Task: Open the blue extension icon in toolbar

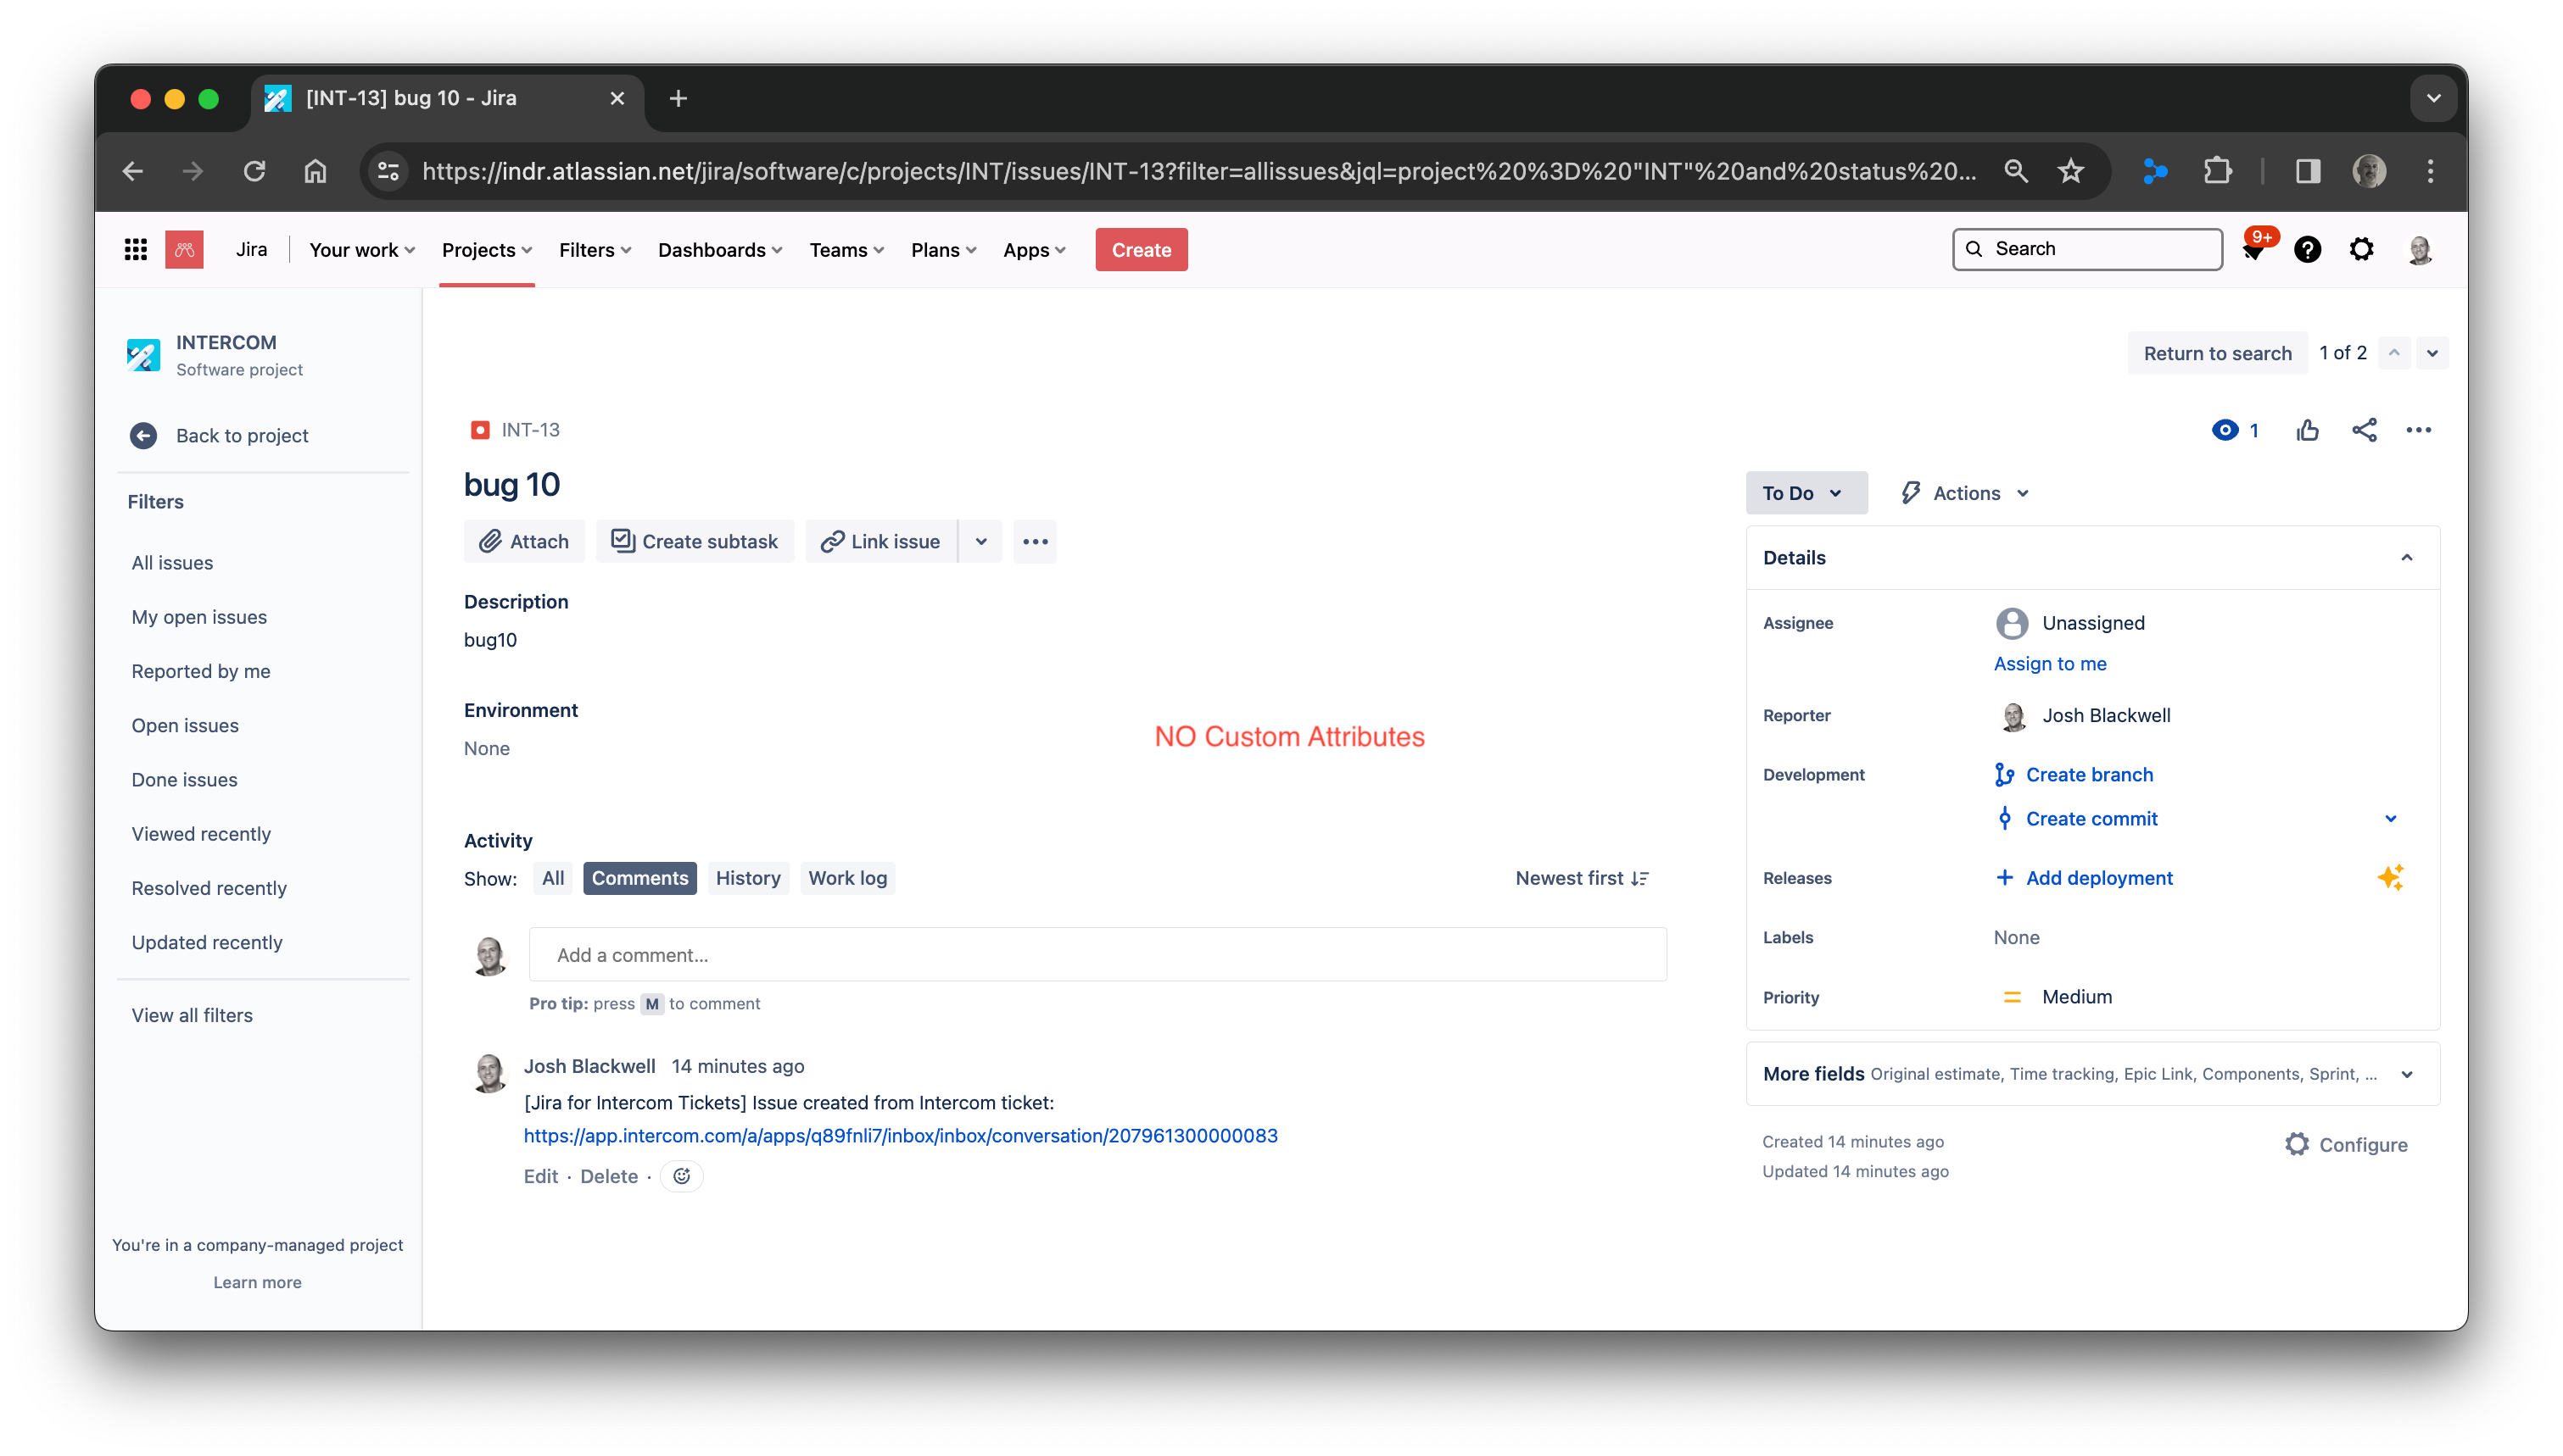Action: [2154, 171]
